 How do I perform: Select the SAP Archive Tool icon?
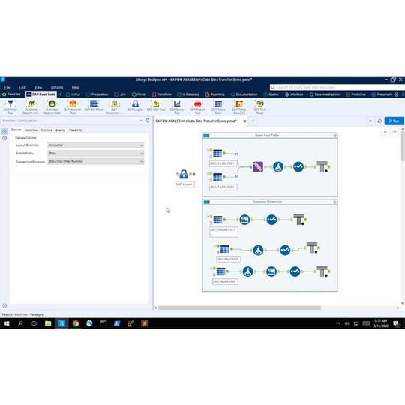pos(73,103)
